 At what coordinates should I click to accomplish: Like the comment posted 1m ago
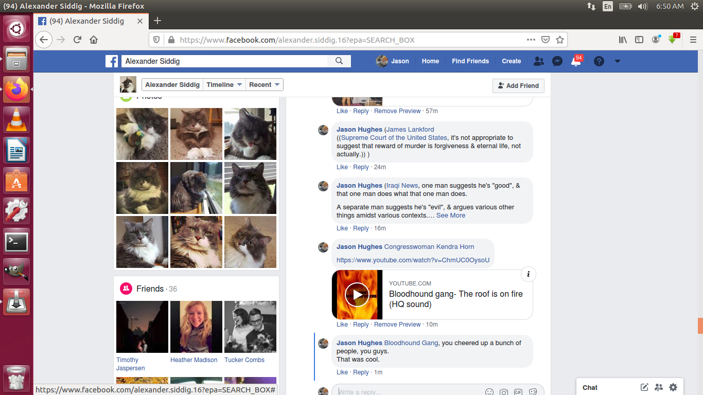[x=342, y=372]
